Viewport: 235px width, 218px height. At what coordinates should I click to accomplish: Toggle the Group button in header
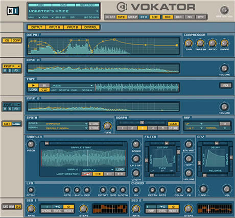[132, 17]
